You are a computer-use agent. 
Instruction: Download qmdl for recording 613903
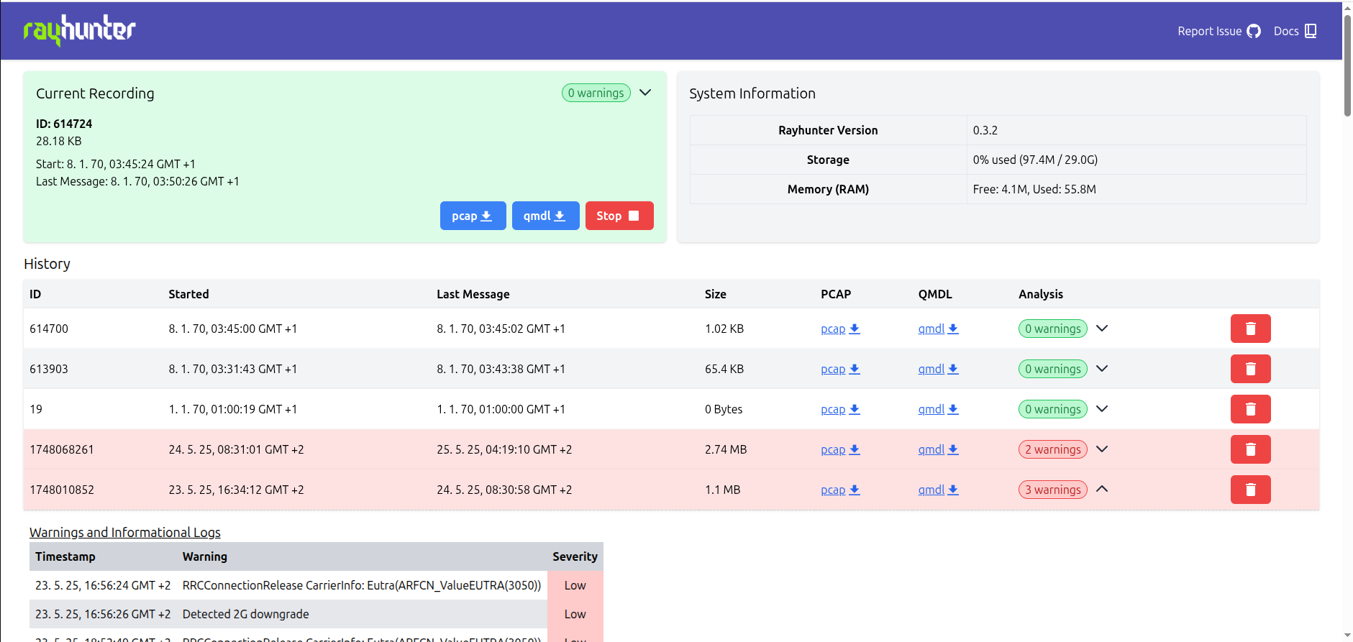938,369
